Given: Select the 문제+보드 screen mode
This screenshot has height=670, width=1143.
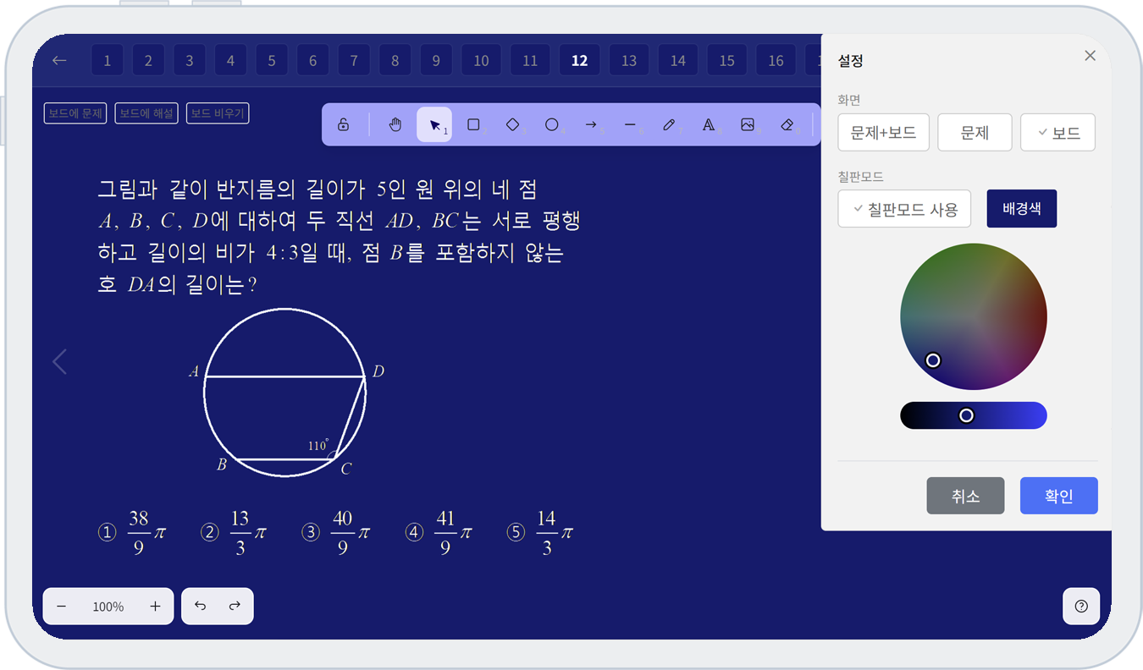Looking at the screenshot, I should 883,133.
